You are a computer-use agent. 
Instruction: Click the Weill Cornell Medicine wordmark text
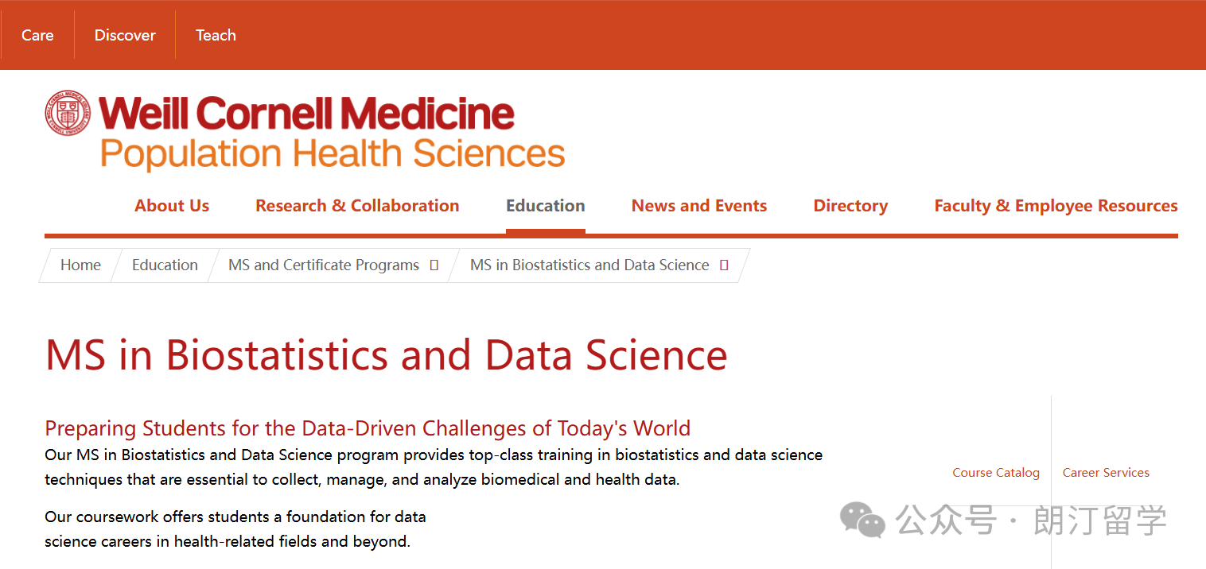click(x=306, y=114)
